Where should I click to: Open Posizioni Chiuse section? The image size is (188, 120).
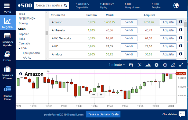7,73
